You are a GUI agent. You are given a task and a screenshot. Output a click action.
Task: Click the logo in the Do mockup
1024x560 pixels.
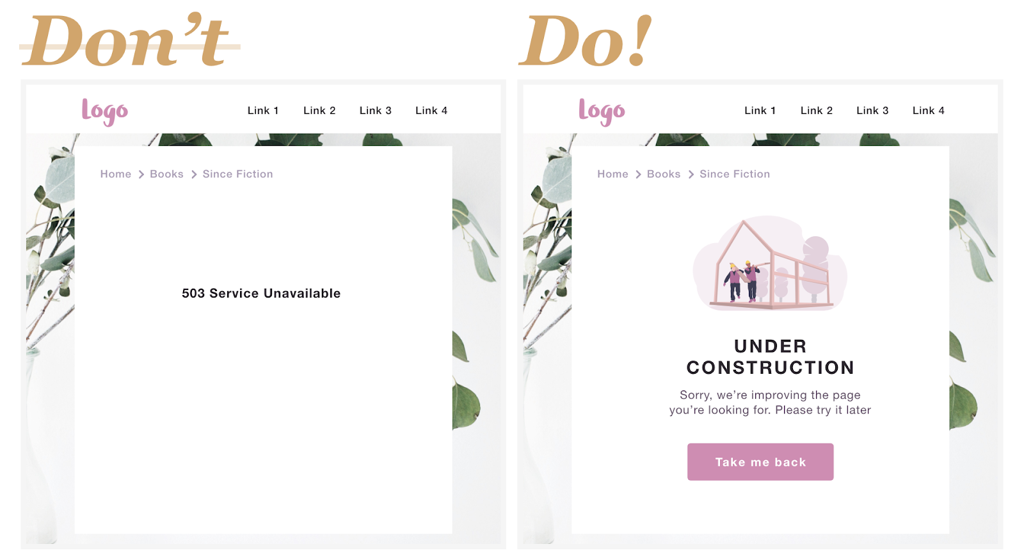coord(602,111)
